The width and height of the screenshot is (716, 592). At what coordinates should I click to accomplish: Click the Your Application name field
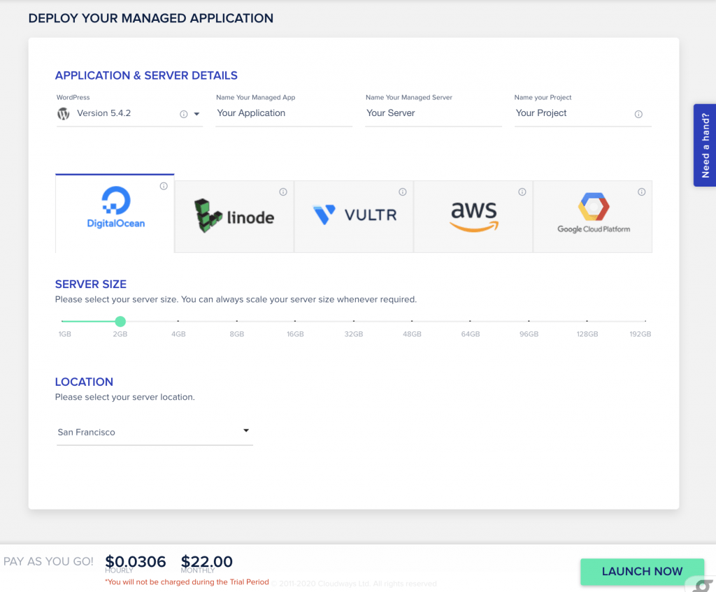tap(284, 113)
